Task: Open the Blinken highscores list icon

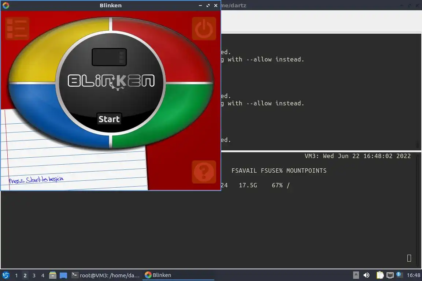Action: point(17,29)
